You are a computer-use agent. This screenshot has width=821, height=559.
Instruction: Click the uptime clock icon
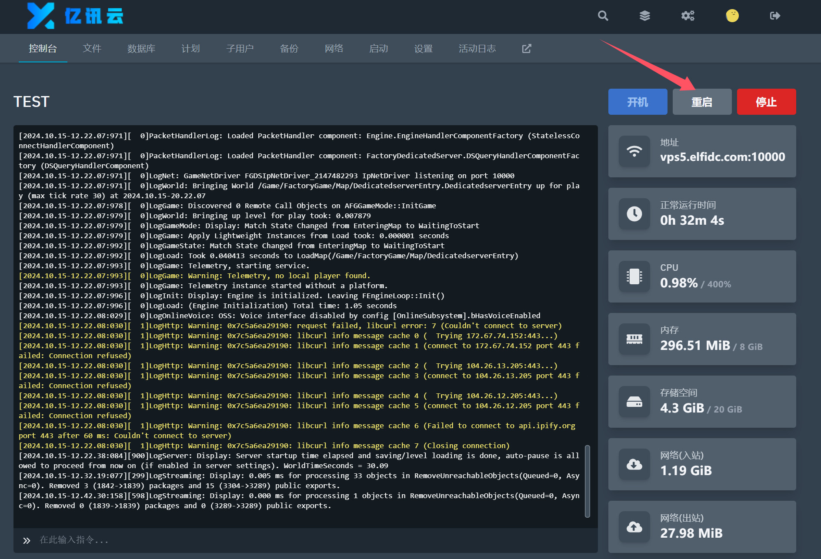coord(634,214)
